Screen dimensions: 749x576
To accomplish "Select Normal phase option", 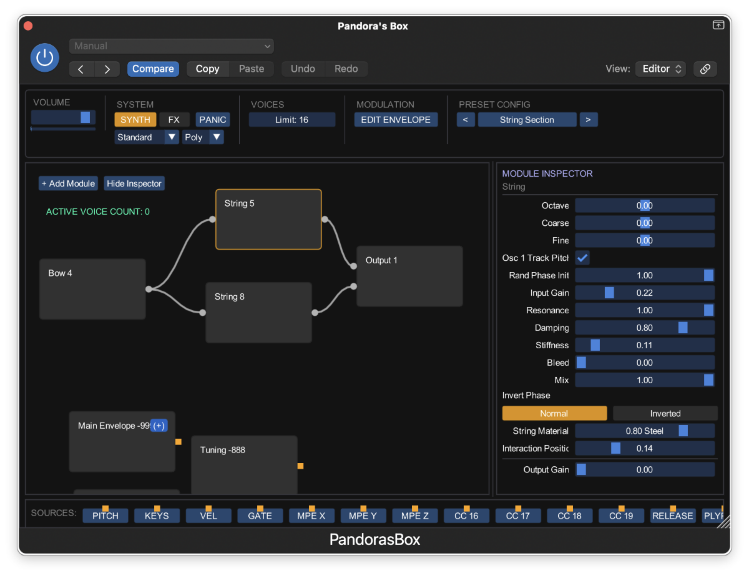I will point(554,413).
